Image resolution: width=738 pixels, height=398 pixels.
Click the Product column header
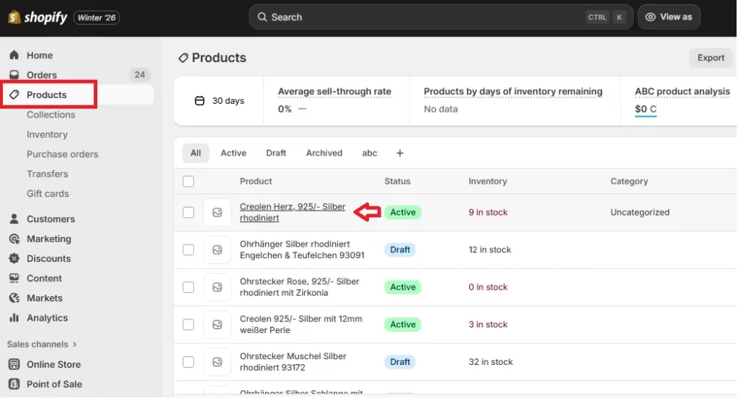256,182
